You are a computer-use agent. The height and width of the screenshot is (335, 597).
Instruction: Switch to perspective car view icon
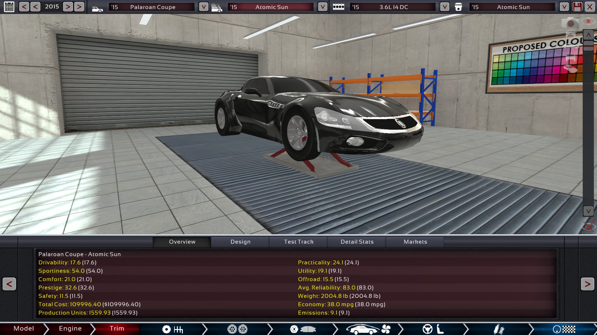click(x=570, y=69)
